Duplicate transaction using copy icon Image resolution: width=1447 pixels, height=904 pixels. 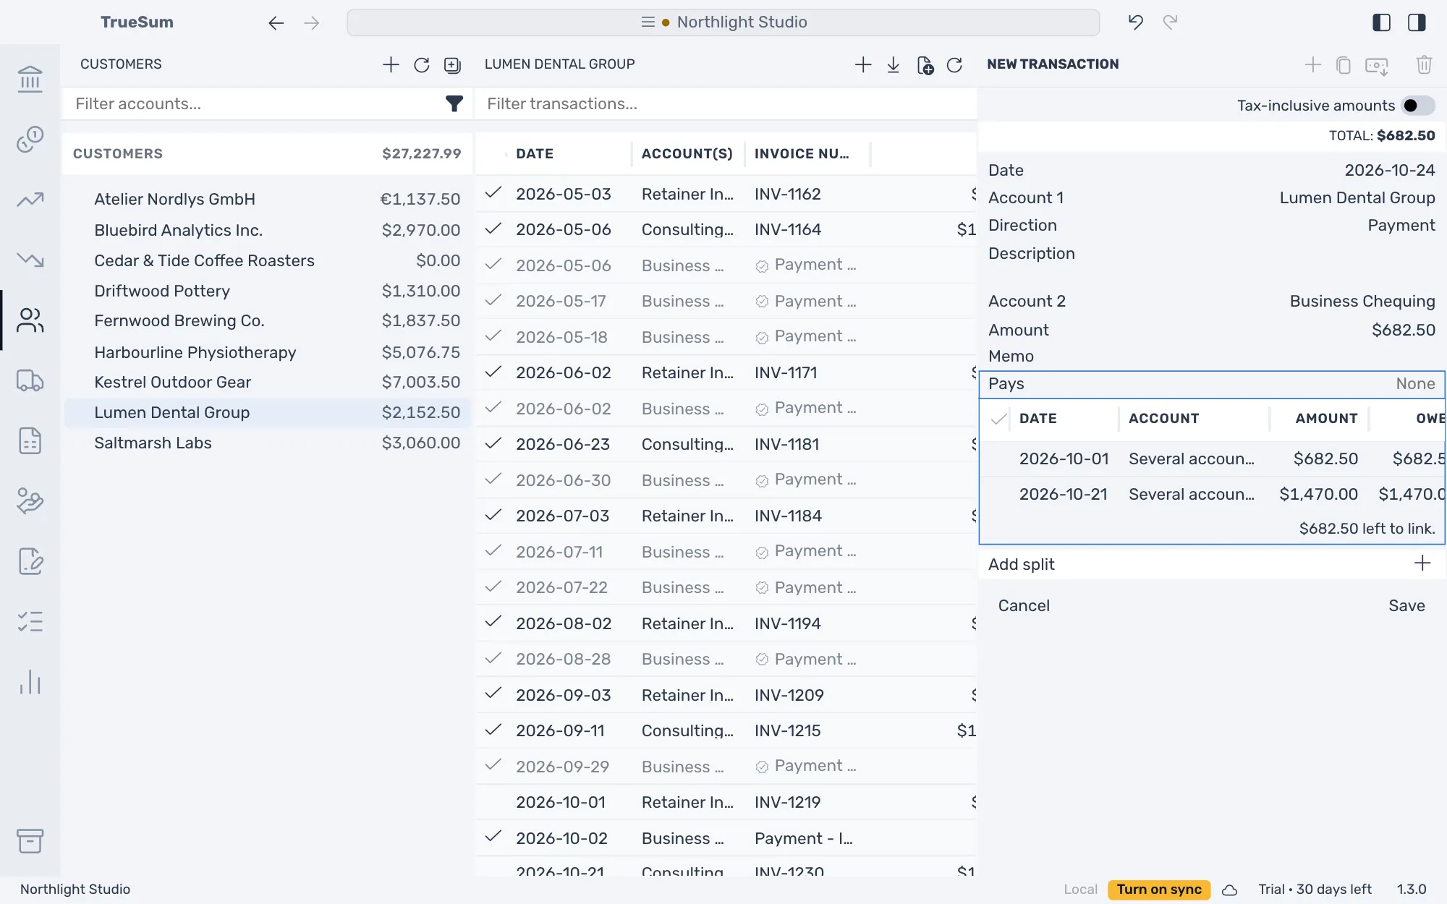tap(1344, 65)
